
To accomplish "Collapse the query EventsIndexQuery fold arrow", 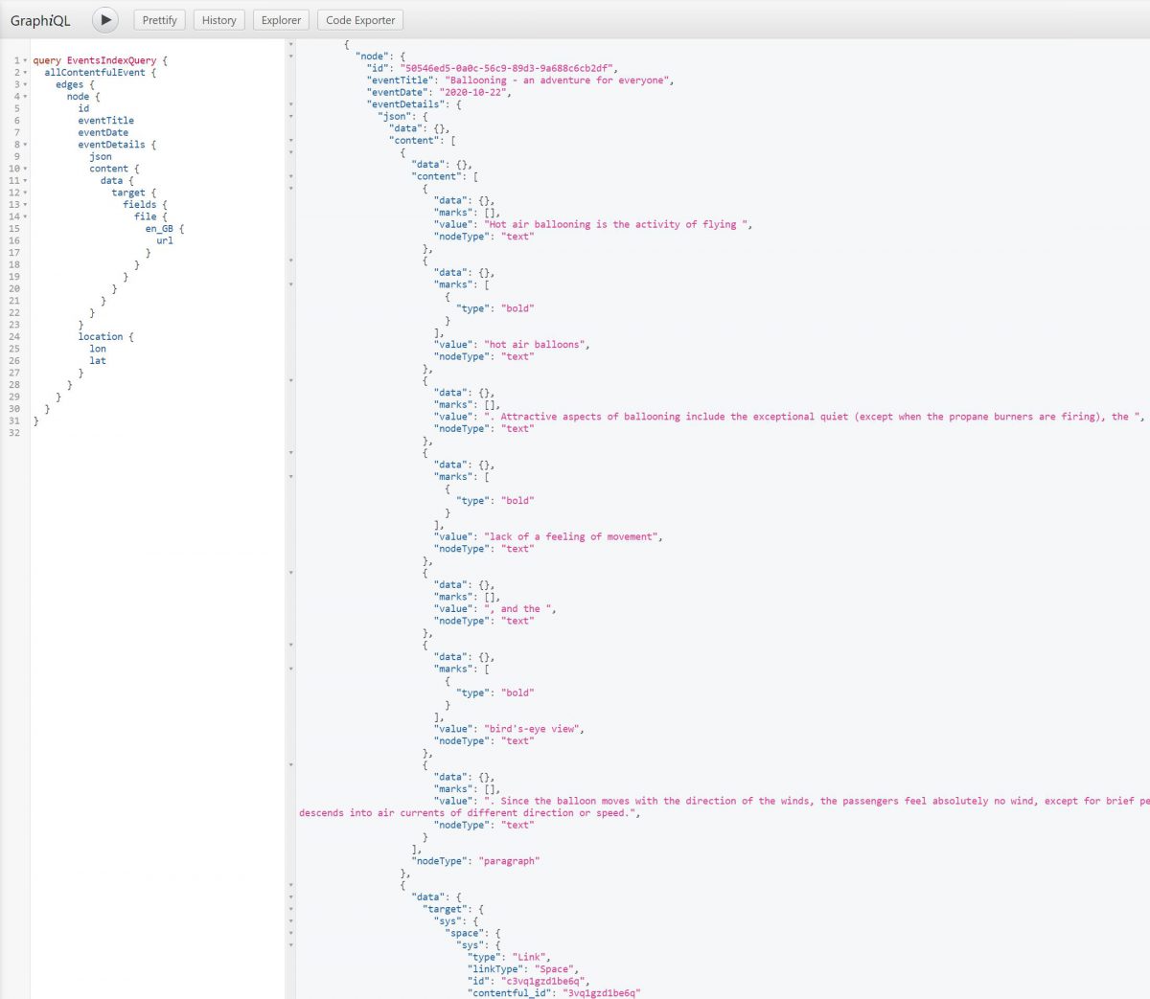I will click(x=25, y=60).
